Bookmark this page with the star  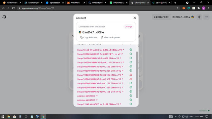pyautogui.click(x=178, y=8)
